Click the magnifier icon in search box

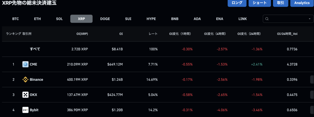(x=267, y=19)
